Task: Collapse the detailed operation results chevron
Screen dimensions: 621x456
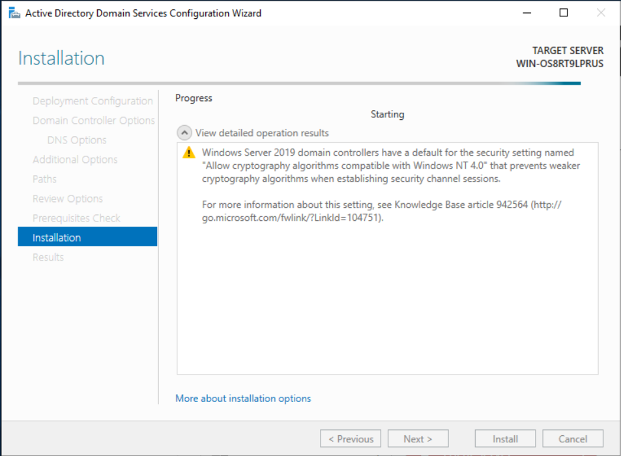Action: point(185,133)
